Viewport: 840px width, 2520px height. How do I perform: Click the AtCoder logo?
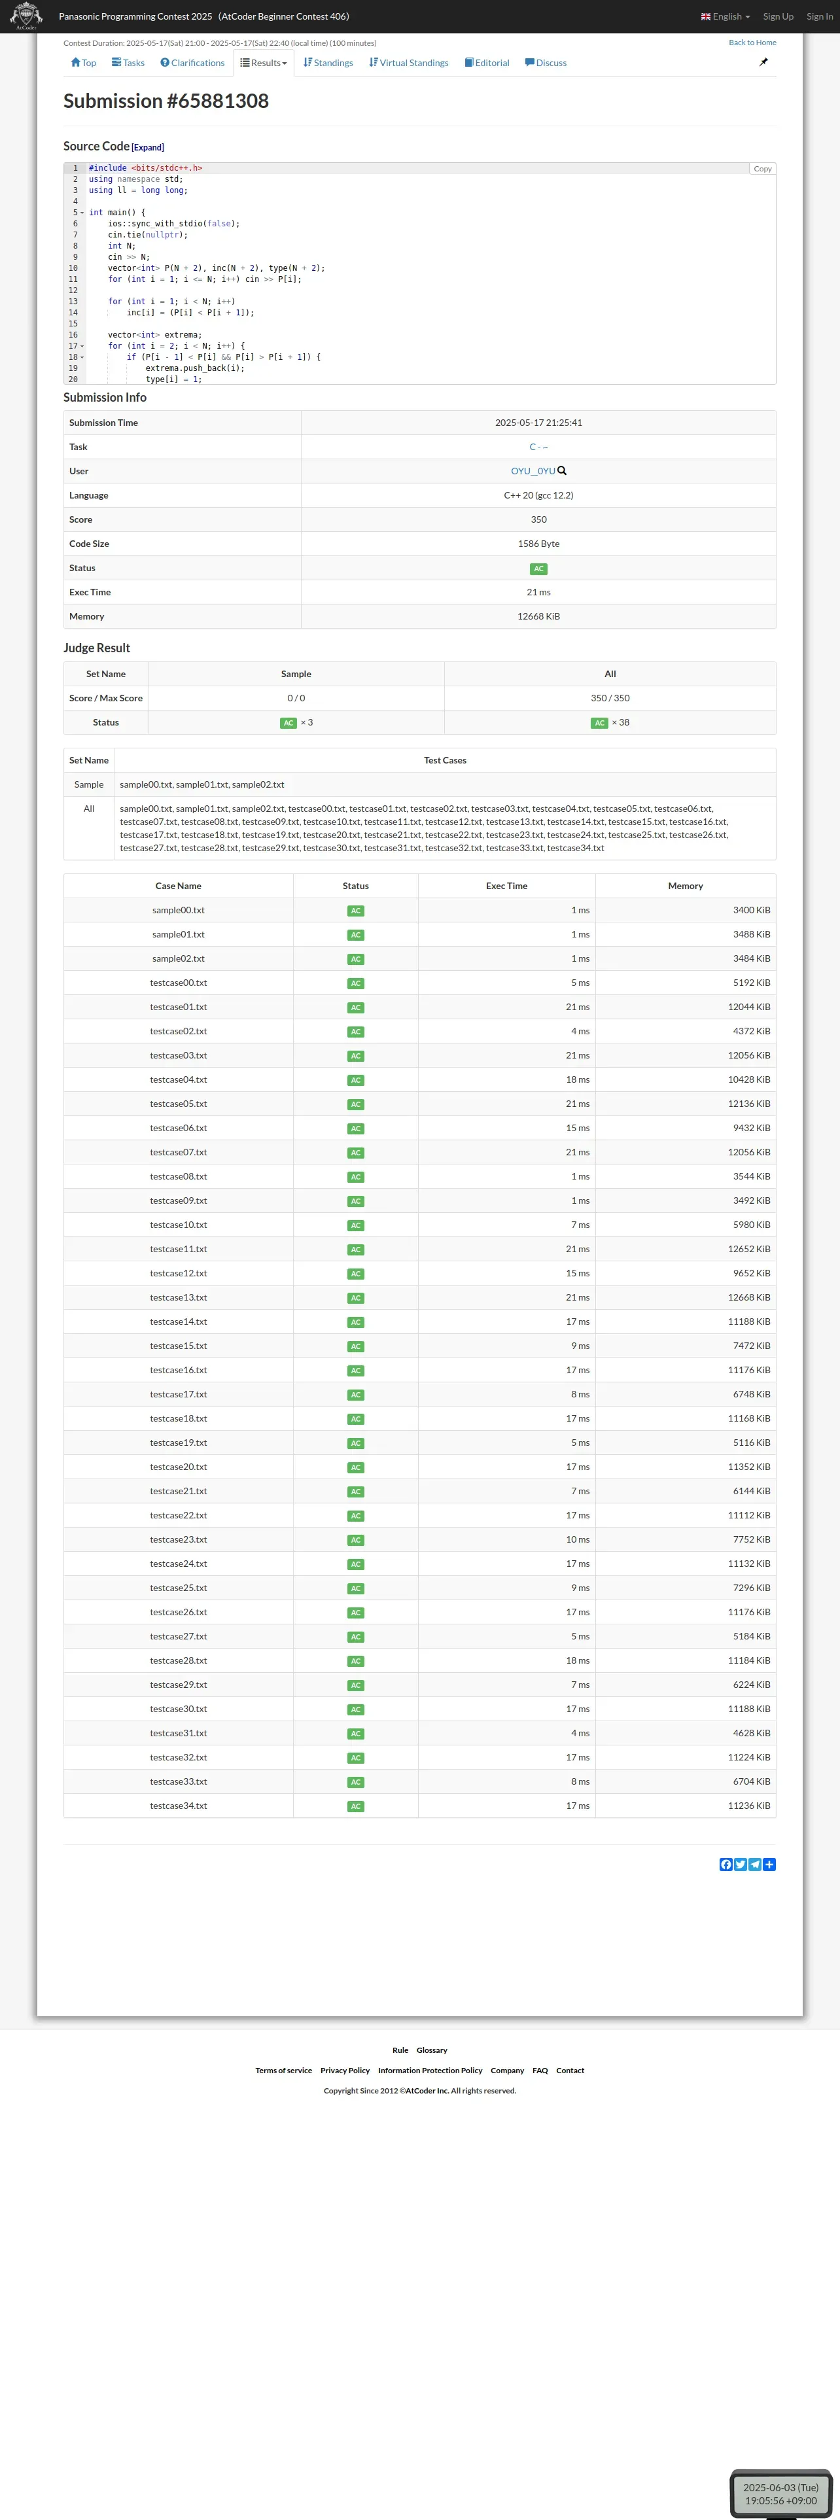pos(26,16)
